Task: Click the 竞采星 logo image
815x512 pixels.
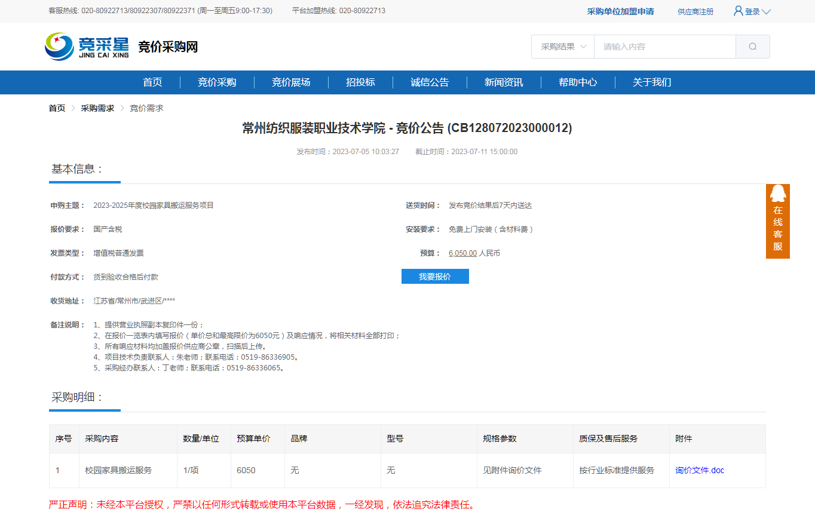Action: (x=87, y=47)
